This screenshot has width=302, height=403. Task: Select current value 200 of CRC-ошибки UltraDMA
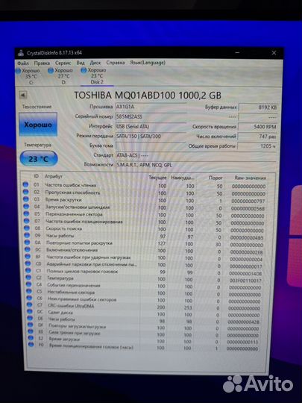tap(161, 307)
